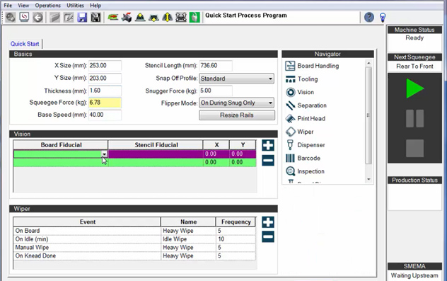Click the frequency value 10 cell
447x281 pixels.
(236, 239)
